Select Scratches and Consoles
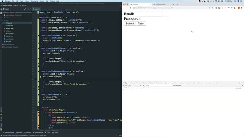This screenshot has height=137, width=244. point(11,47)
